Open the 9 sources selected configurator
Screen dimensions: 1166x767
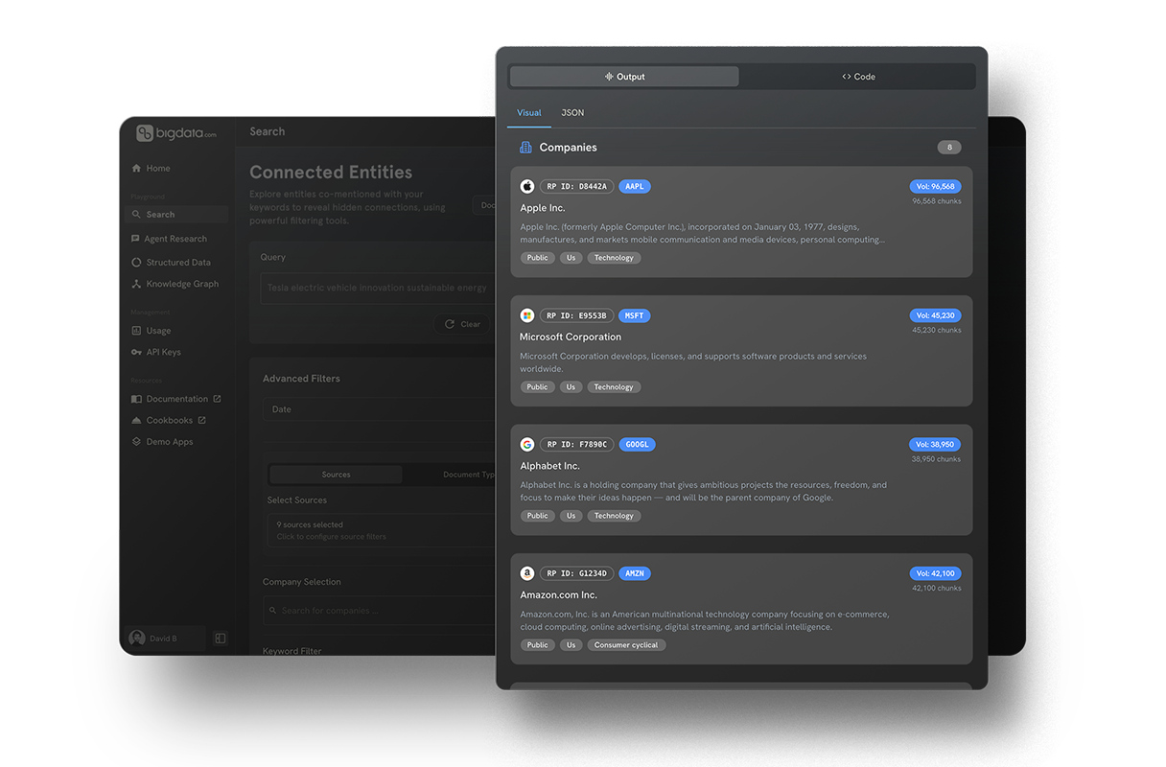coord(382,530)
